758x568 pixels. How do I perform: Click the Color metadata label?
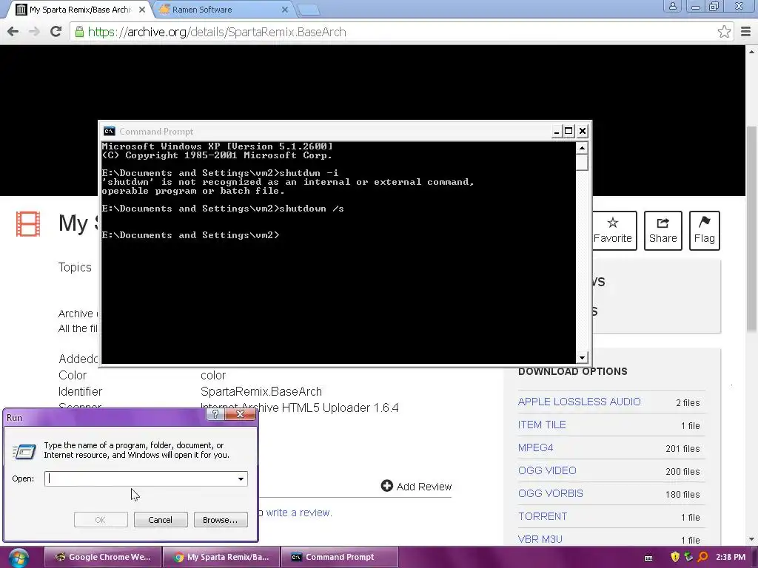[73, 375]
